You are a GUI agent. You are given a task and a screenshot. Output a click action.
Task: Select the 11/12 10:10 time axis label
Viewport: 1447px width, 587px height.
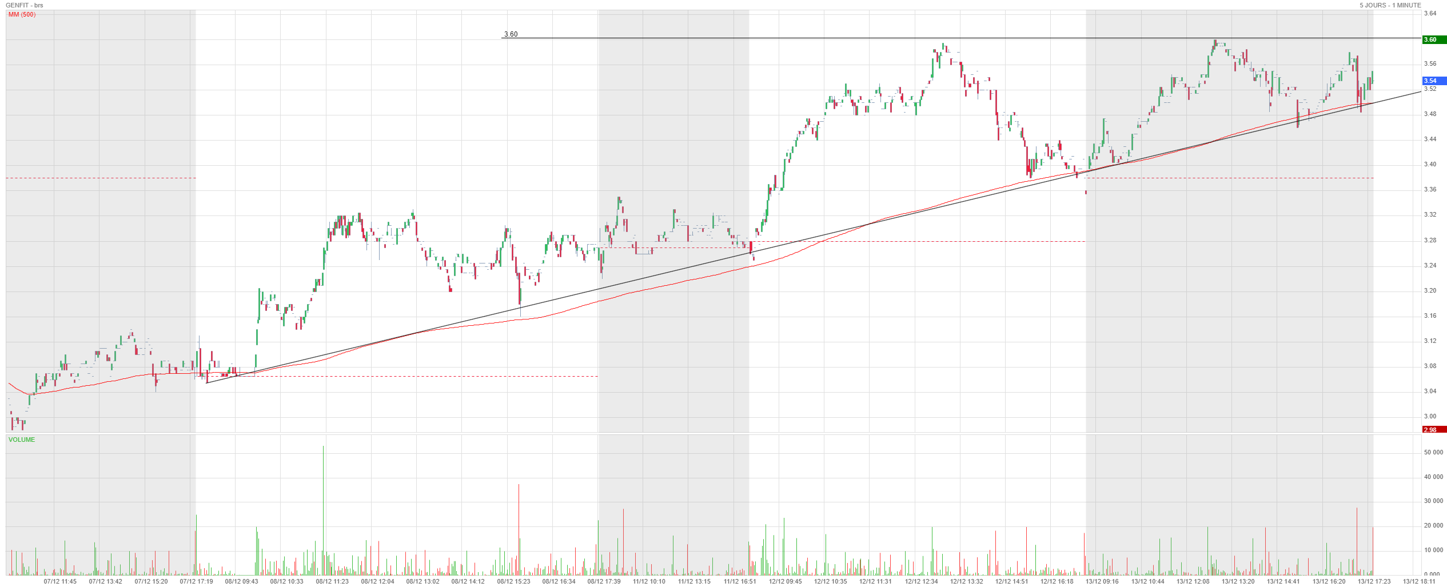tap(649, 581)
